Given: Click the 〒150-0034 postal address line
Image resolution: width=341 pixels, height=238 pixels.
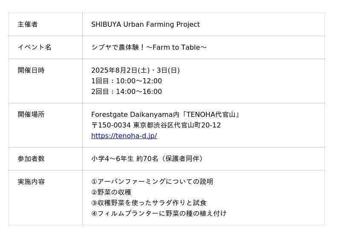Looking at the screenshot, I should coord(156,125).
